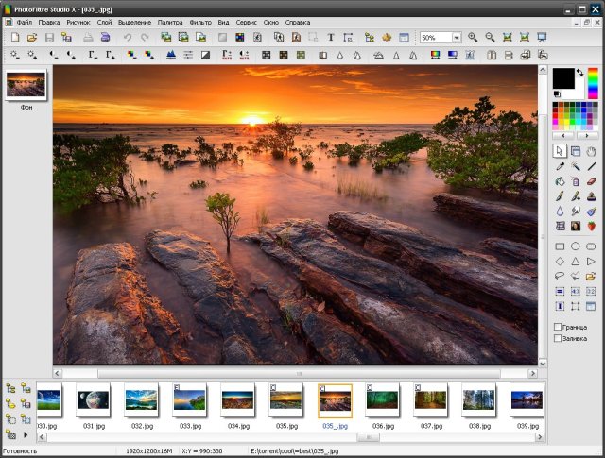Toggle the Заливка checkbox
The height and width of the screenshot is (458, 605).
558,338
